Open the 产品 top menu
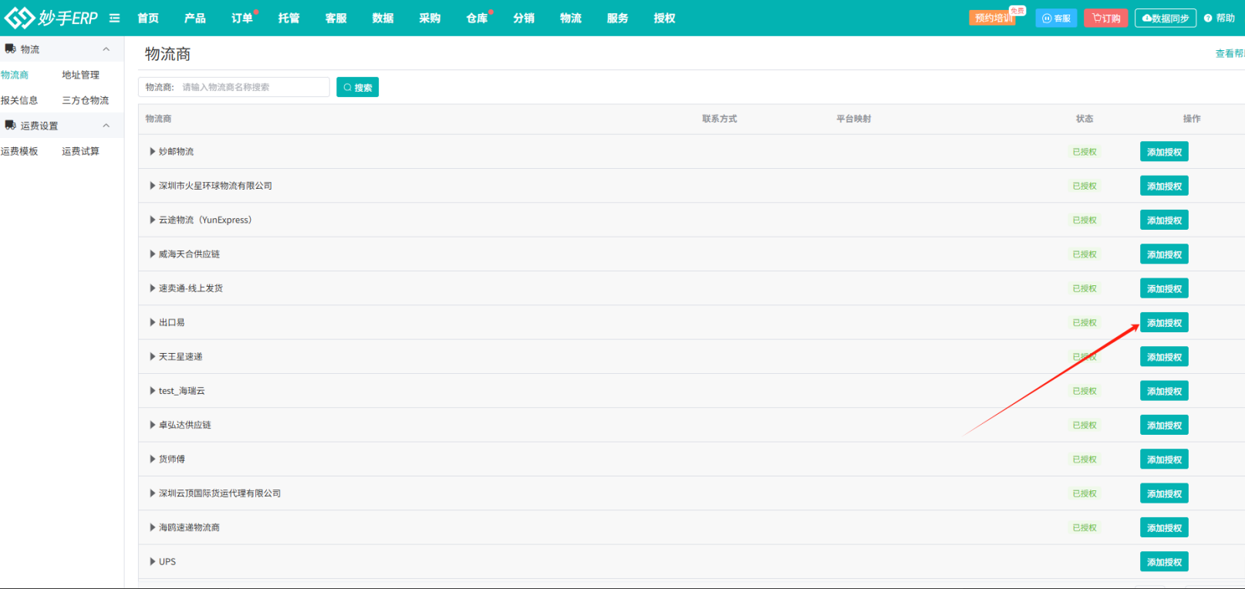 [195, 18]
